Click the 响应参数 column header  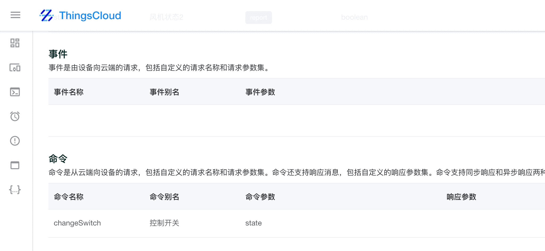[461, 197]
